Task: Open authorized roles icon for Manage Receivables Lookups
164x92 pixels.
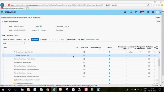Action: (149, 73)
